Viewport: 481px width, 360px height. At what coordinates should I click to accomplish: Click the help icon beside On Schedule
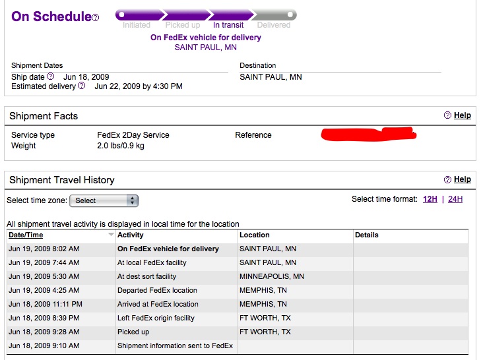[96, 18]
